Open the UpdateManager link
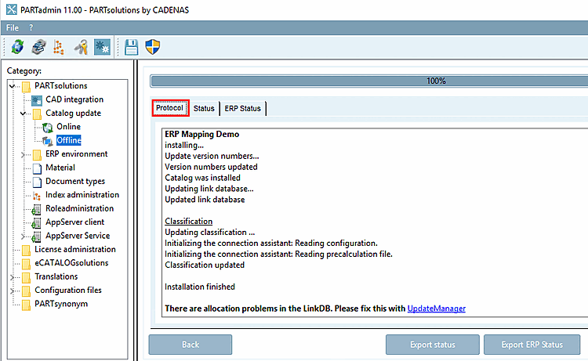 (437, 309)
